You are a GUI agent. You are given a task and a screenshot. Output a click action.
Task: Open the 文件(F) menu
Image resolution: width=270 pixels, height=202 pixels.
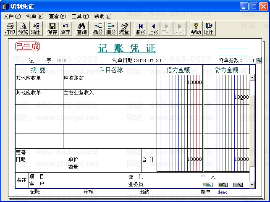pyautogui.click(x=12, y=16)
